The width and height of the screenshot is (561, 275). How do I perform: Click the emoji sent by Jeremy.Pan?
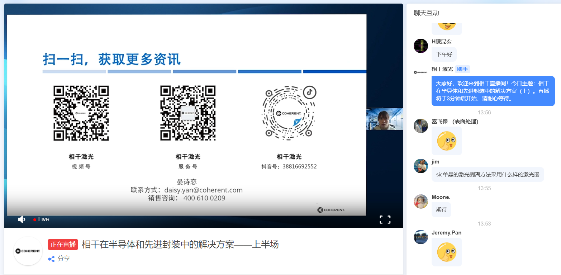click(x=447, y=252)
